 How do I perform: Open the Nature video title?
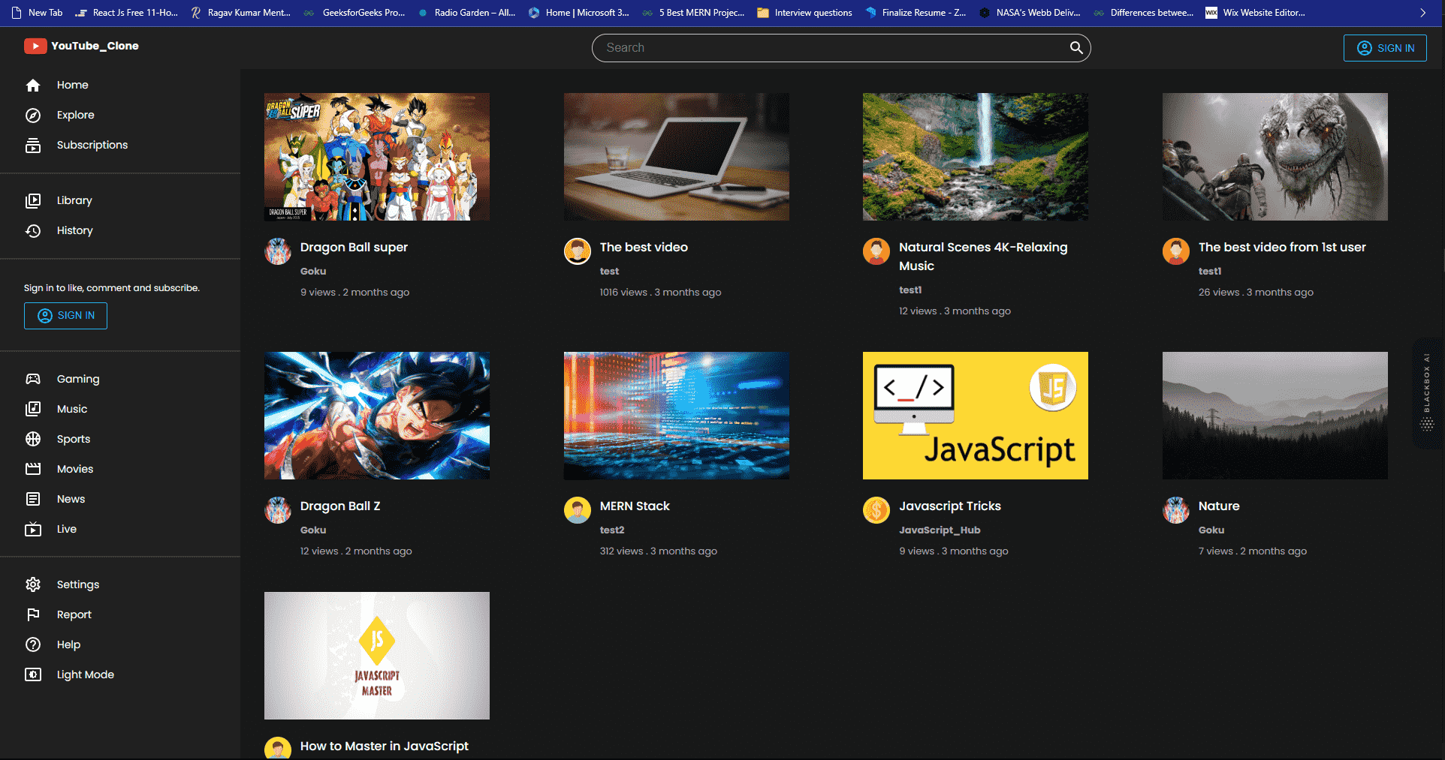(1219, 506)
